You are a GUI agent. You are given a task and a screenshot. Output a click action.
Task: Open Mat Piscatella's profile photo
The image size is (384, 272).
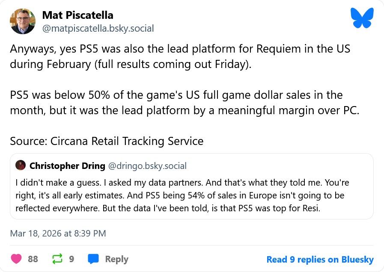click(23, 21)
